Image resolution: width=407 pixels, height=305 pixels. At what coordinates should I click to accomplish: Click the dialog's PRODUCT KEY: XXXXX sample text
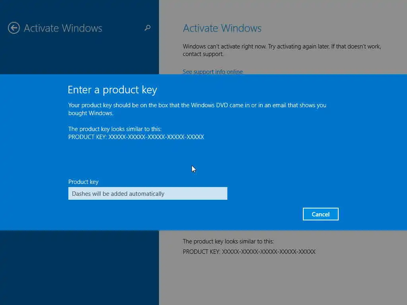coord(136,137)
